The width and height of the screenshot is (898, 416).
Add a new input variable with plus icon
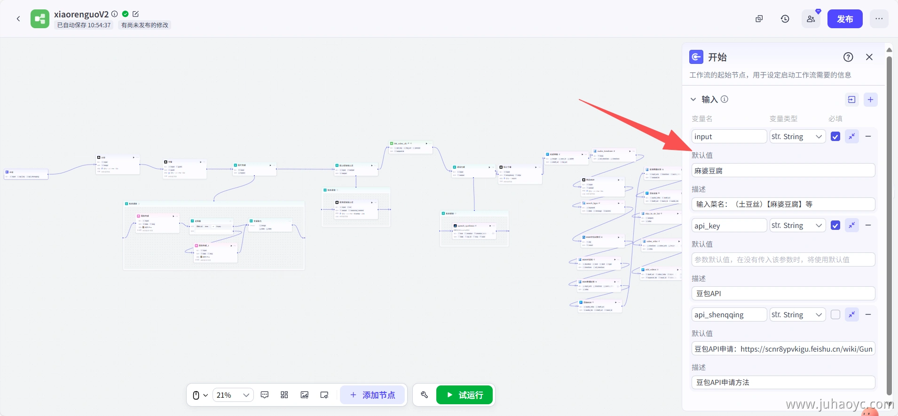(870, 100)
